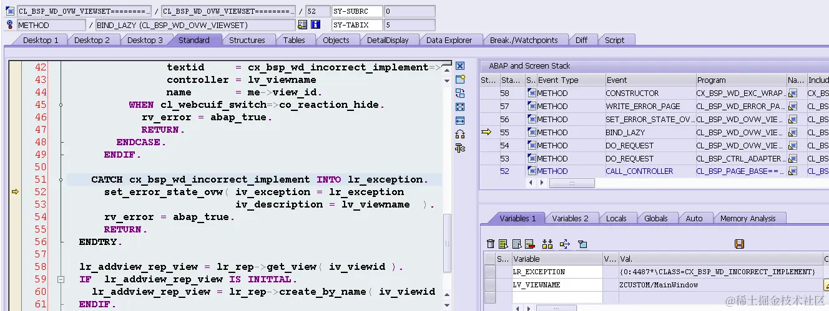This screenshot has height=311, width=829.
Task: Click the orange save diskette icon
Action: 740,244
